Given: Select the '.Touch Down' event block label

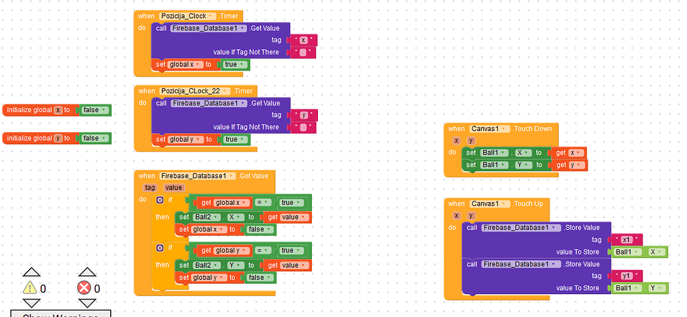Looking at the screenshot, I should [x=532, y=129].
